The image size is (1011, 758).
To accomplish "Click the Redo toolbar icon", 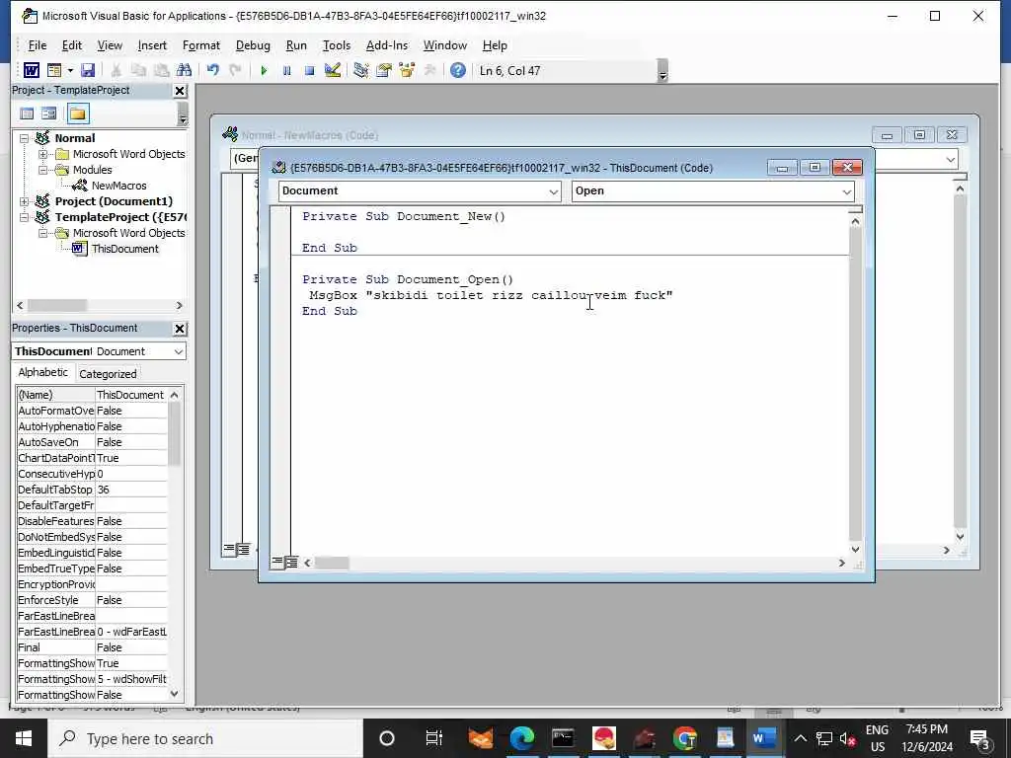I will (x=235, y=70).
